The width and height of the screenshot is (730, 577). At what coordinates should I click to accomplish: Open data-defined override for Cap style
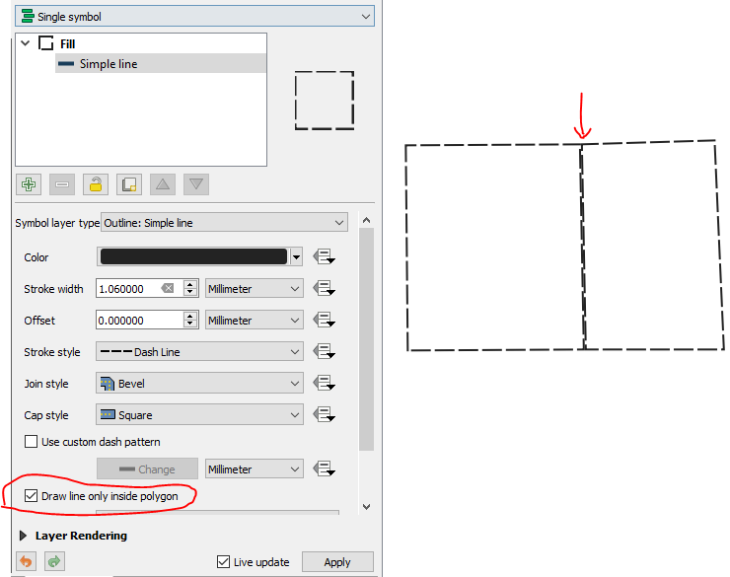[x=324, y=414]
